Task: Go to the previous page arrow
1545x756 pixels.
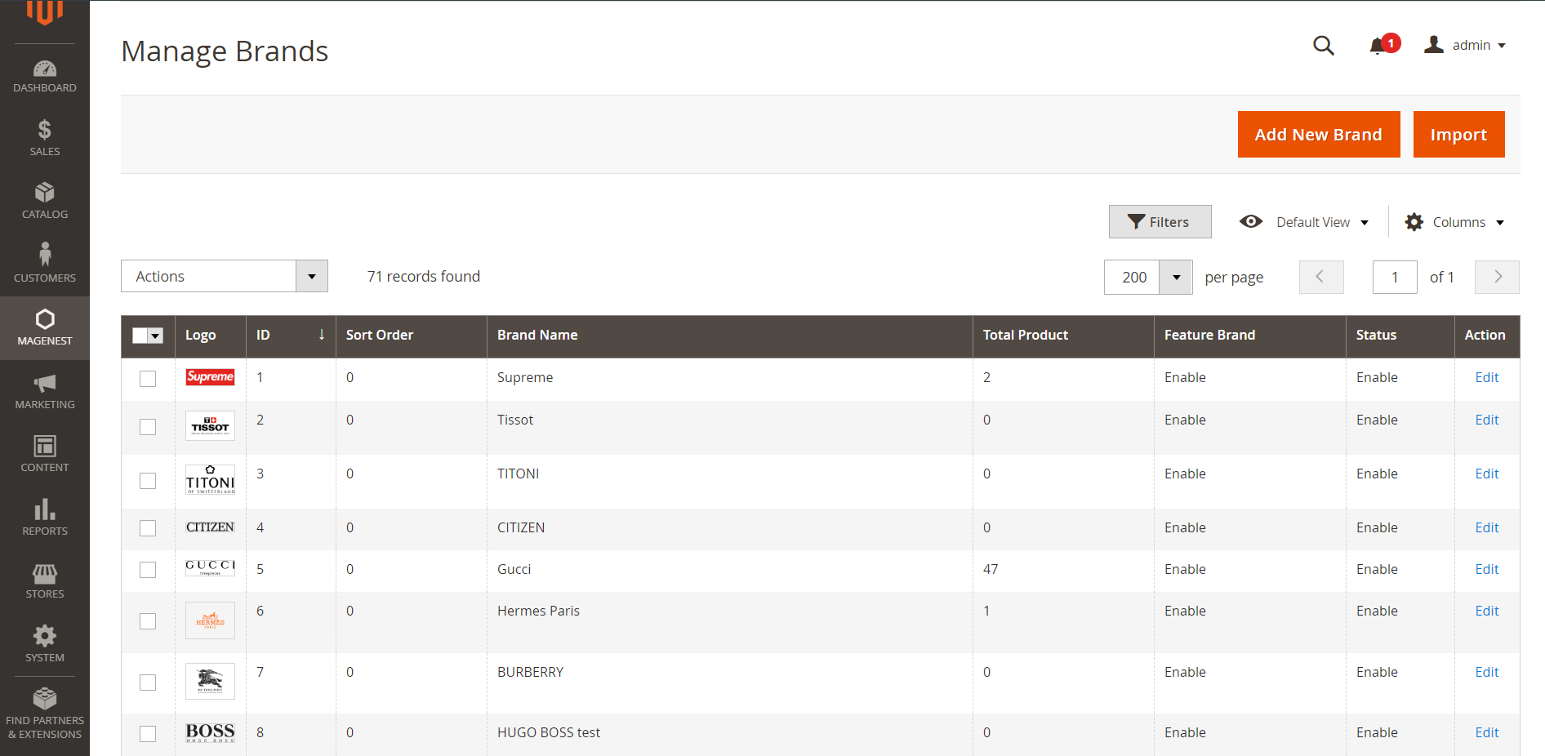Action: click(x=1321, y=277)
